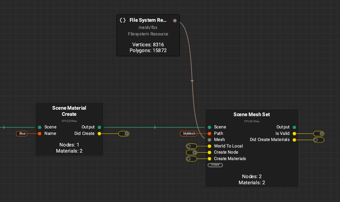Click Scene input port on Scene Mesh Set
This screenshot has height=202, width=340.
click(x=210, y=127)
